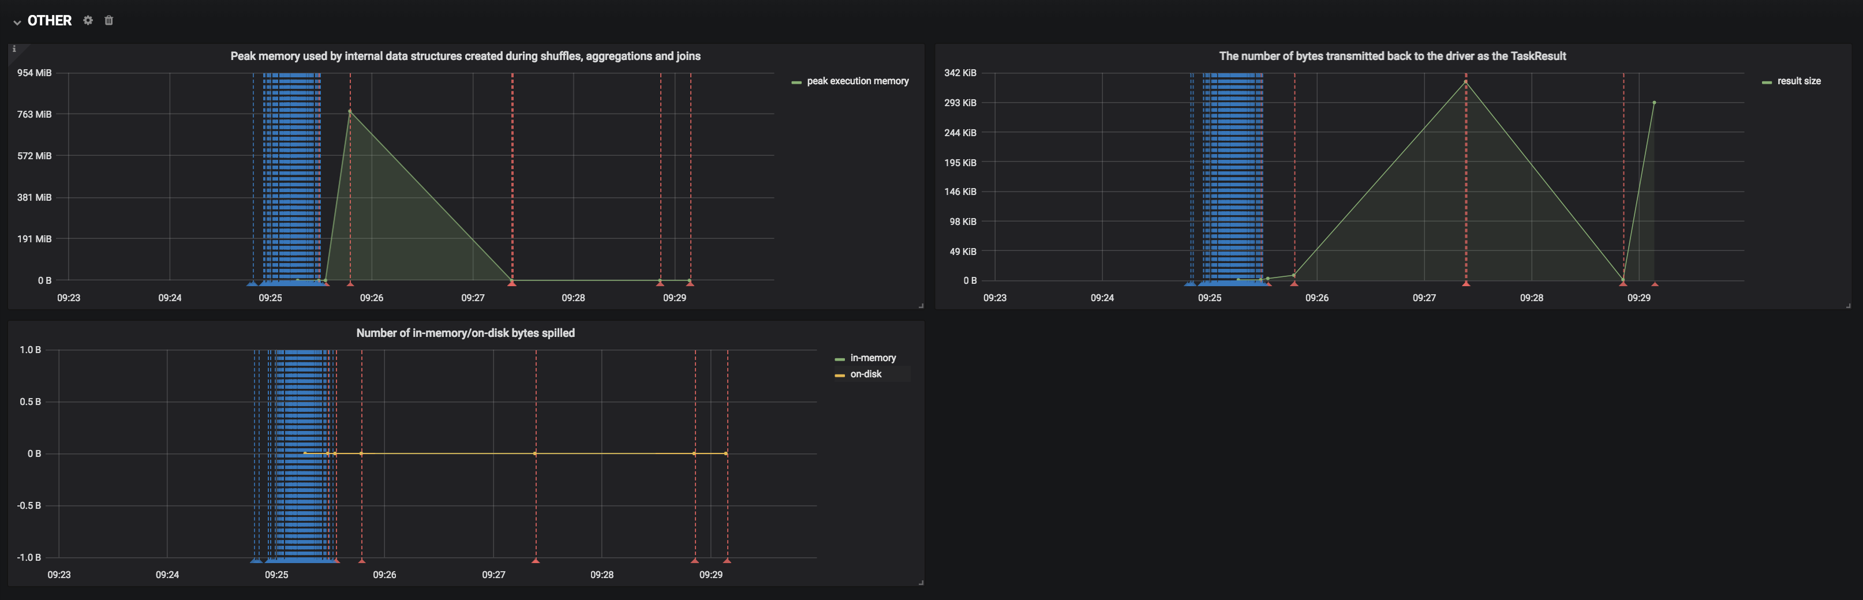Click red annotation marker near 09:27 in spilled chart
Screen dimensions: 1863x600
(x=535, y=560)
